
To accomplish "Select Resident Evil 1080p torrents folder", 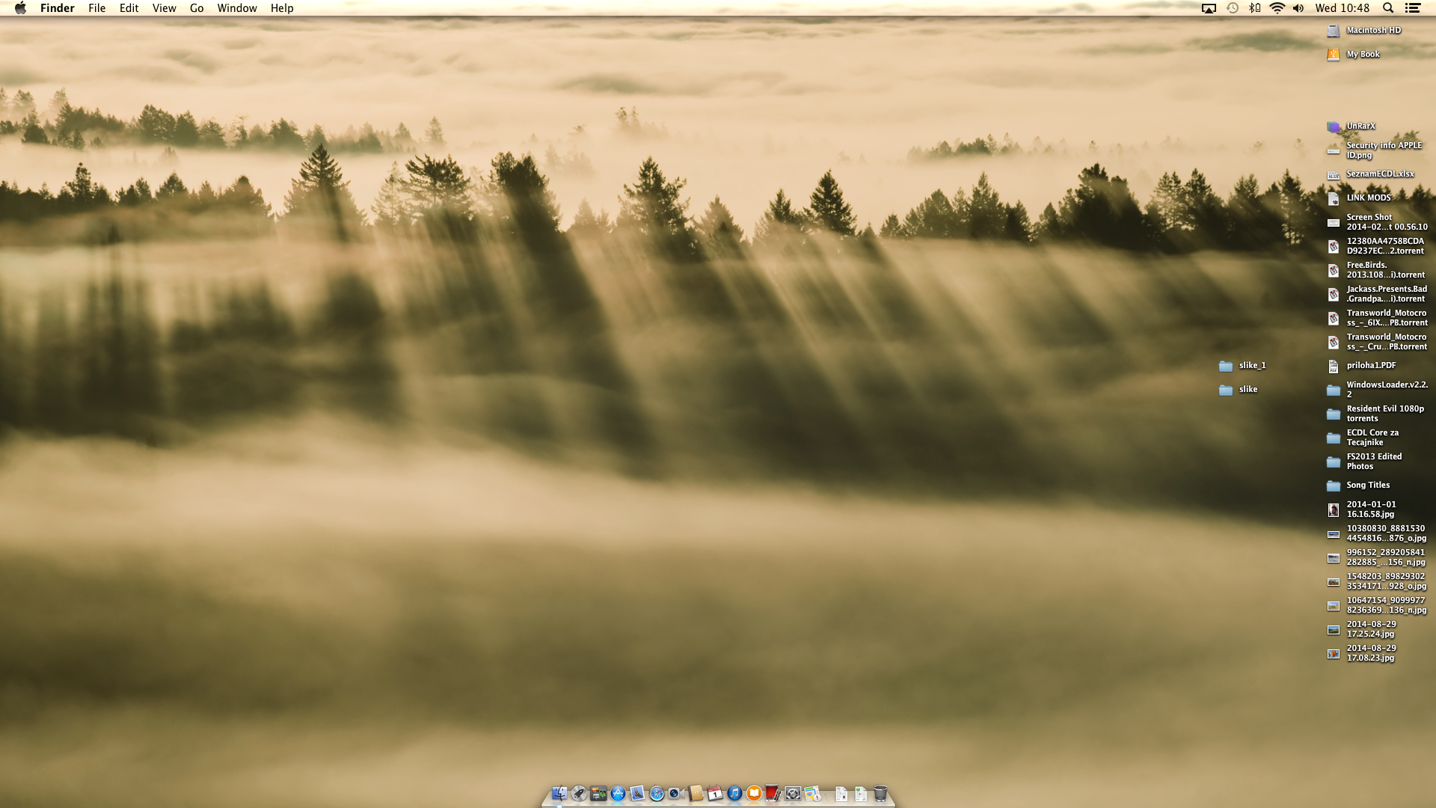I will tap(1376, 414).
